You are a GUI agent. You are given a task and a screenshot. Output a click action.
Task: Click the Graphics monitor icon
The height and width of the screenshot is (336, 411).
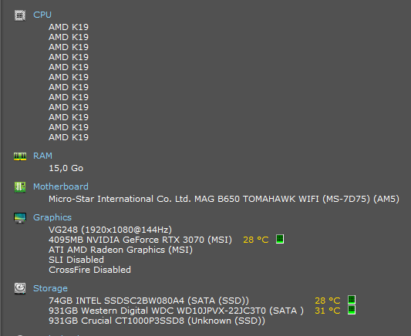tap(20, 218)
